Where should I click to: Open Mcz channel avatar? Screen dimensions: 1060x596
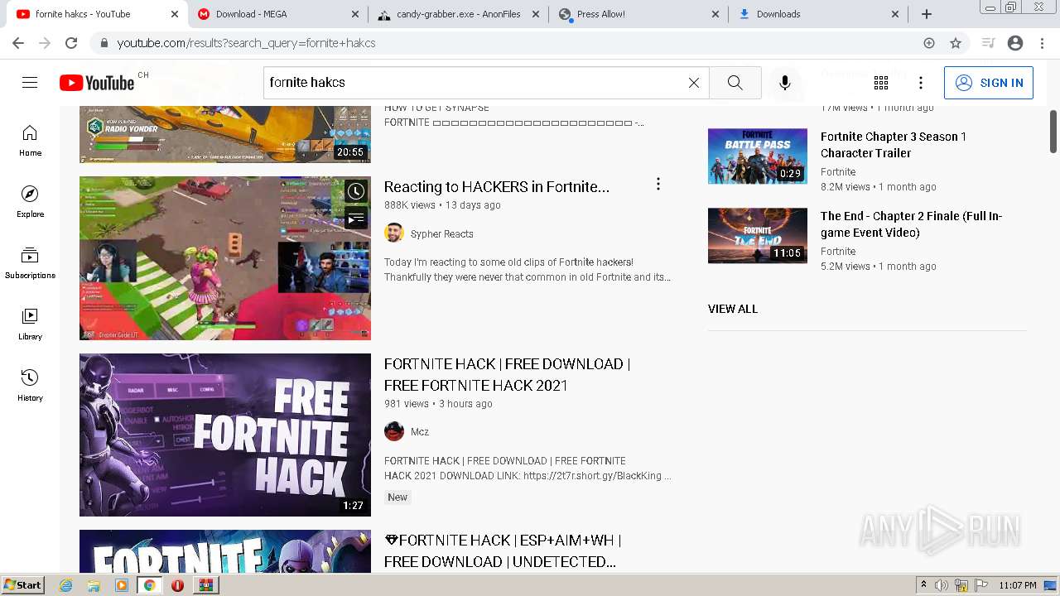click(394, 431)
